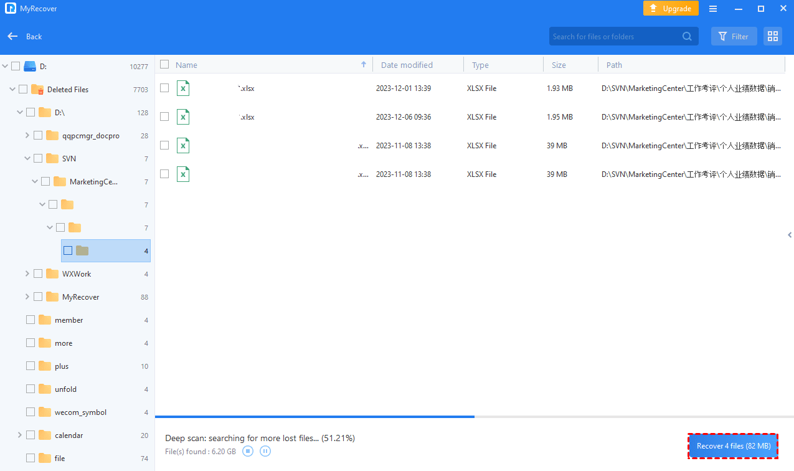
Task: Click the Back arrow icon
Action: pos(12,36)
